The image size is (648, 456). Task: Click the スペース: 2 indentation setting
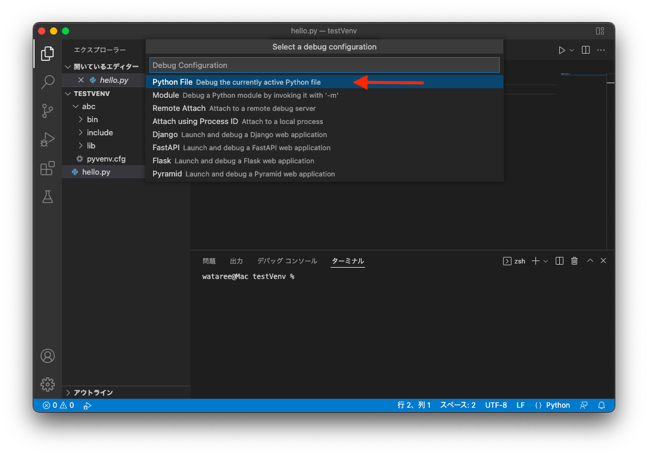tap(457, 405)
